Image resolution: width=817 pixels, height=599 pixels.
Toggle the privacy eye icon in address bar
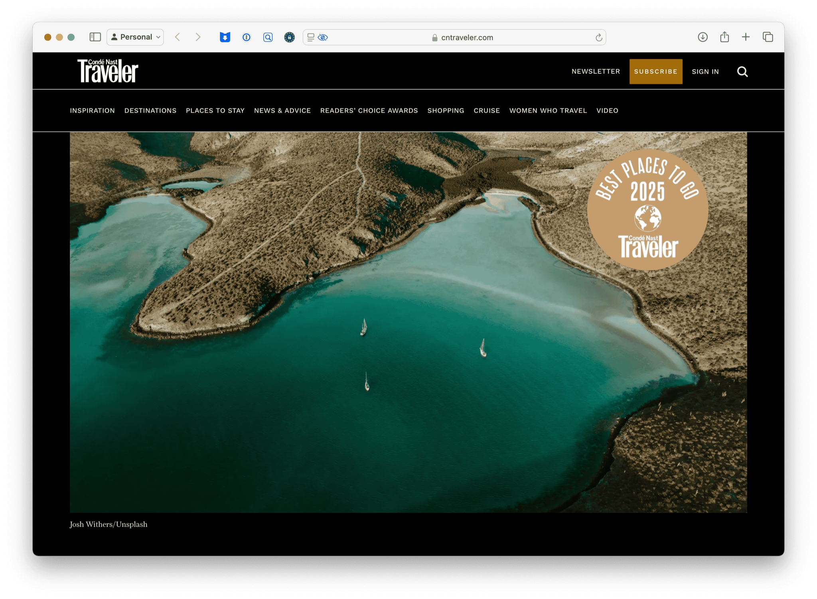click(x=323, y=37)
